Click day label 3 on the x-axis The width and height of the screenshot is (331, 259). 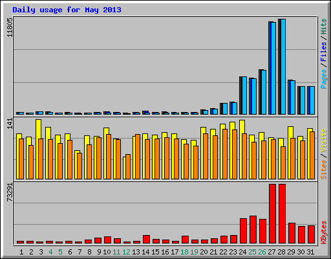tap(41, 252)
